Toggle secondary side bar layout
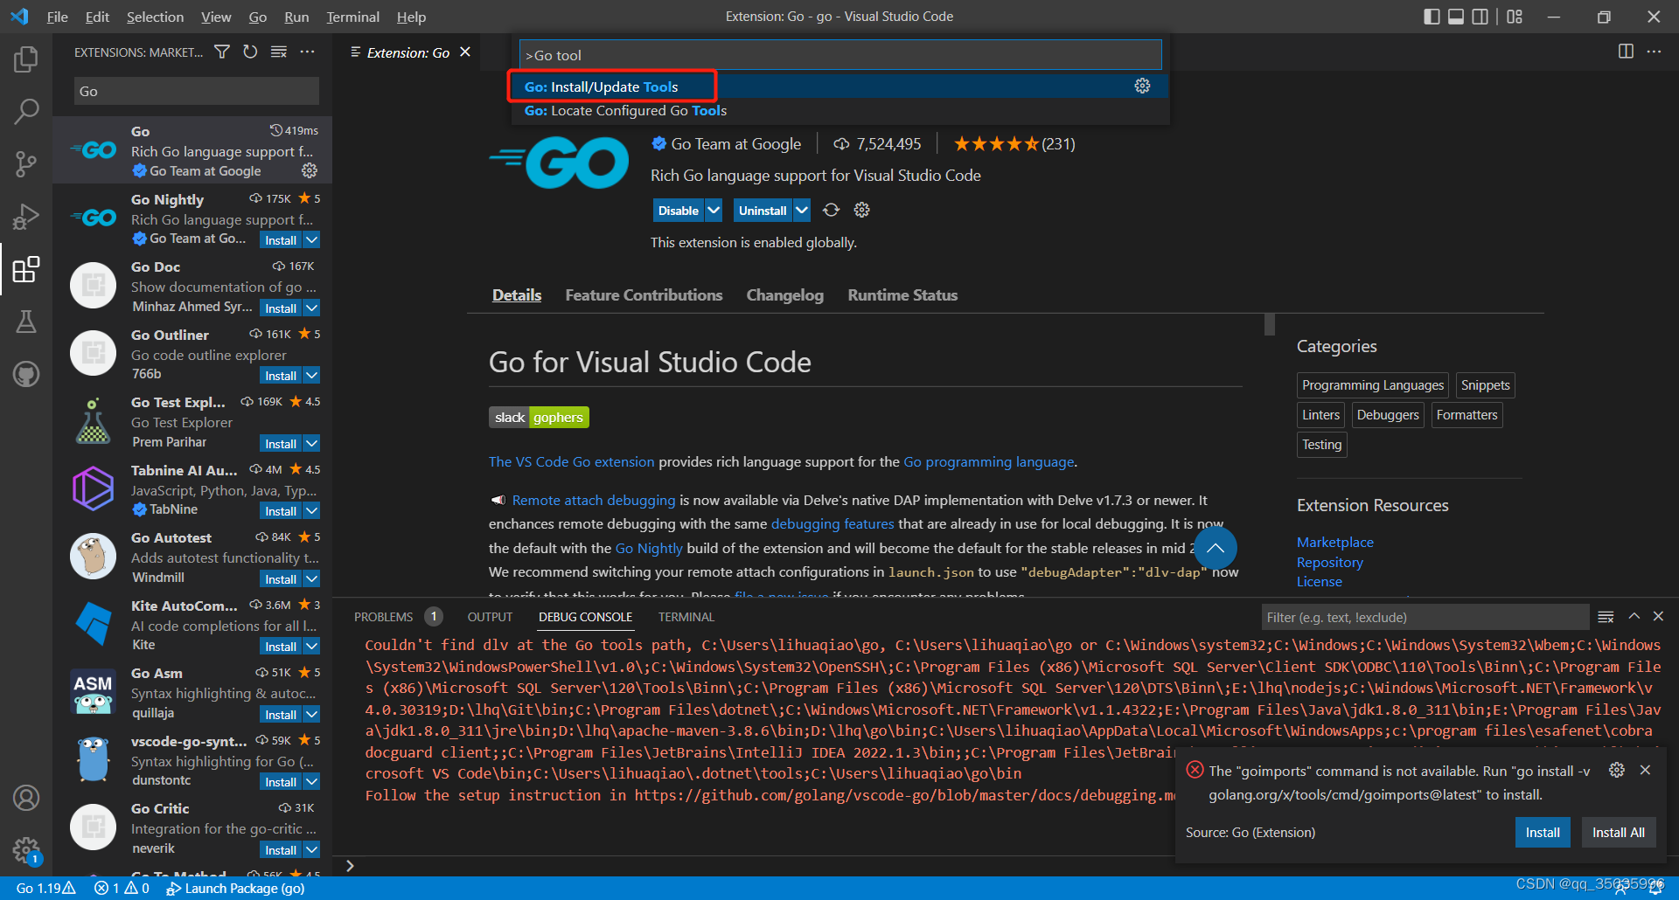Screen dimensions: 1679x900 click(1480, 17)
